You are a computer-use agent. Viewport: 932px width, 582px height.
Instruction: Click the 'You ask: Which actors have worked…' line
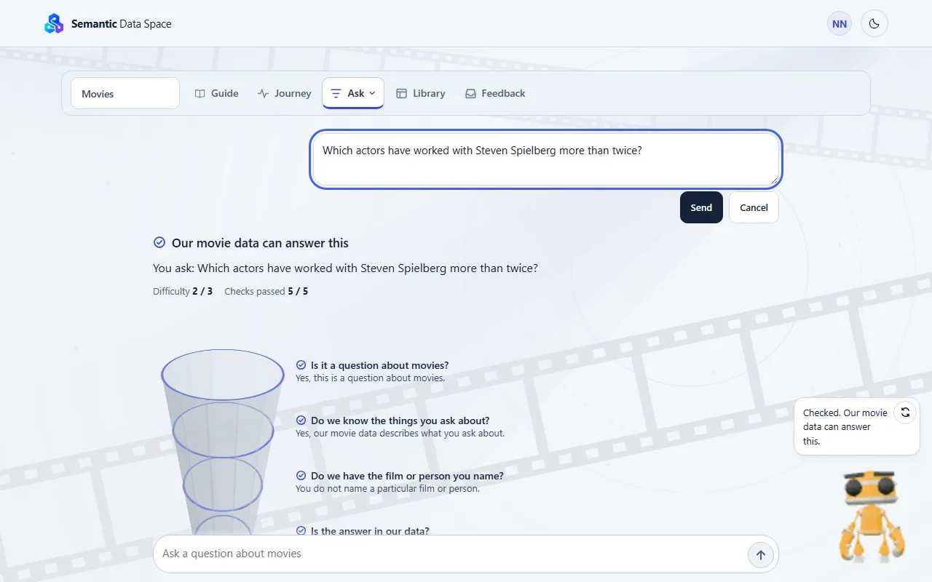pyautogui.click(x=345, y=268)
